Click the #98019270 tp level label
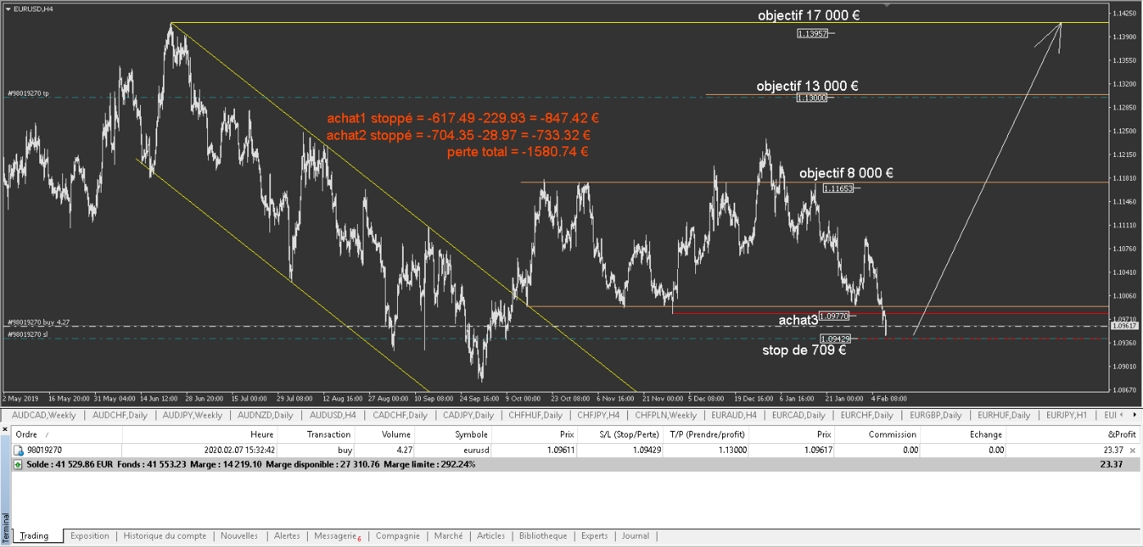The height and width of the screenshot is (547, 1143). [28, 94]
